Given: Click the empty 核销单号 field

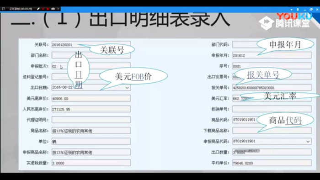Looking at the screenshot, I should coord(272,109).
